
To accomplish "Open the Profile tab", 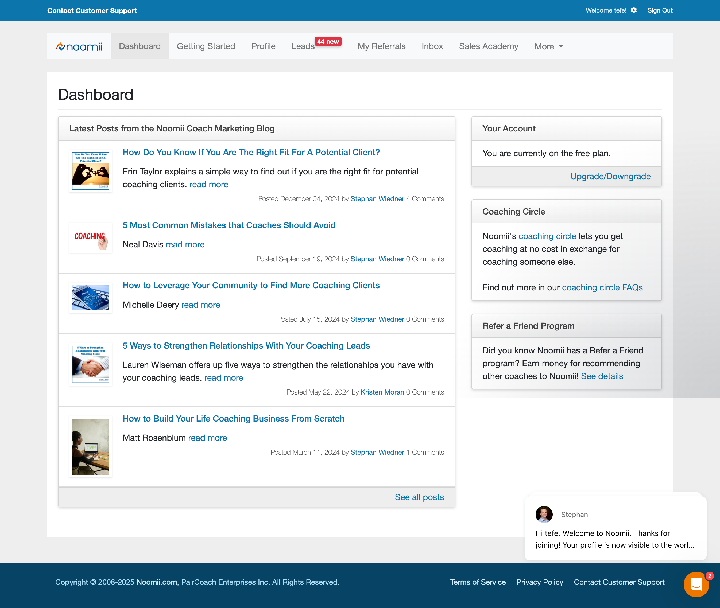I will tap(263, 46).
